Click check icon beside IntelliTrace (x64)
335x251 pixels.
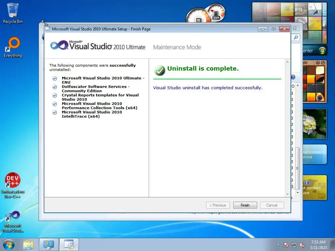point(55,112)
